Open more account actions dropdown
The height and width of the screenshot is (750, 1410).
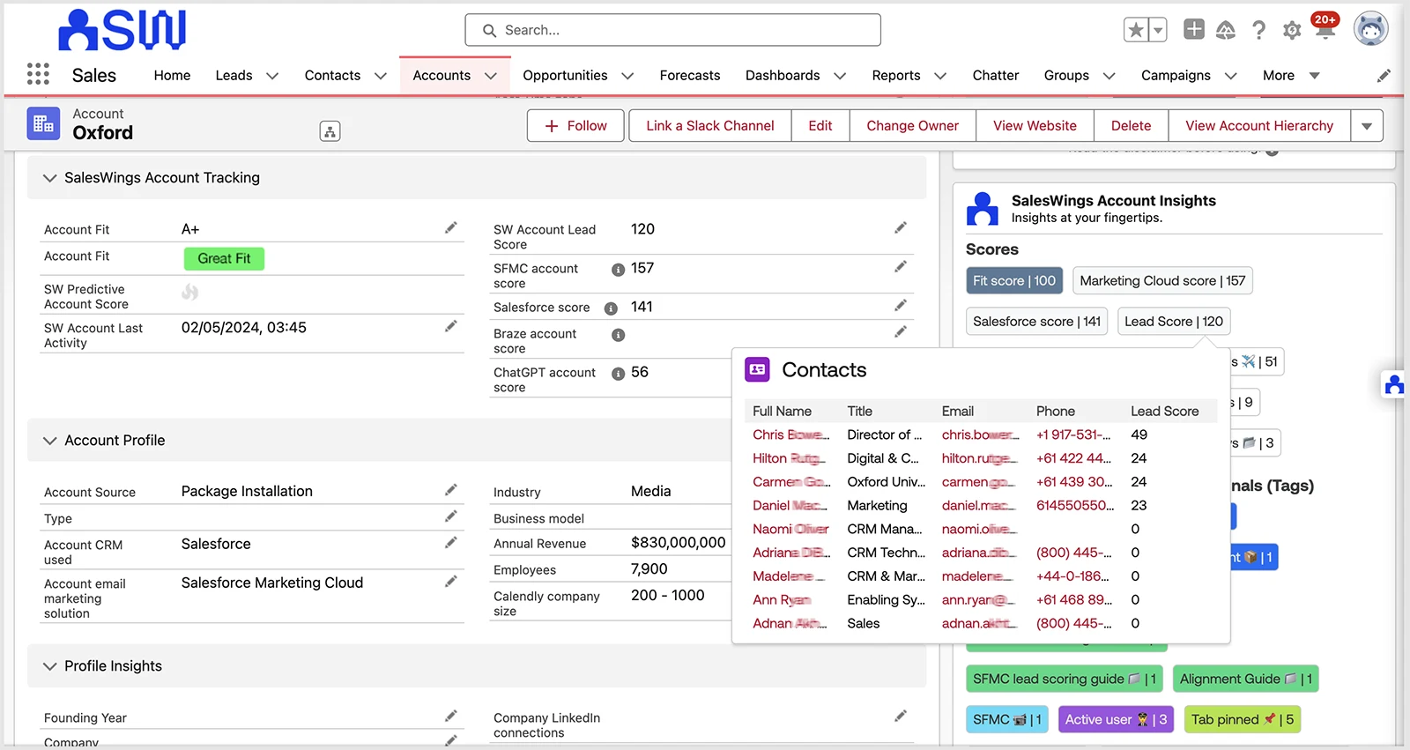click(x=1367, y=126)
